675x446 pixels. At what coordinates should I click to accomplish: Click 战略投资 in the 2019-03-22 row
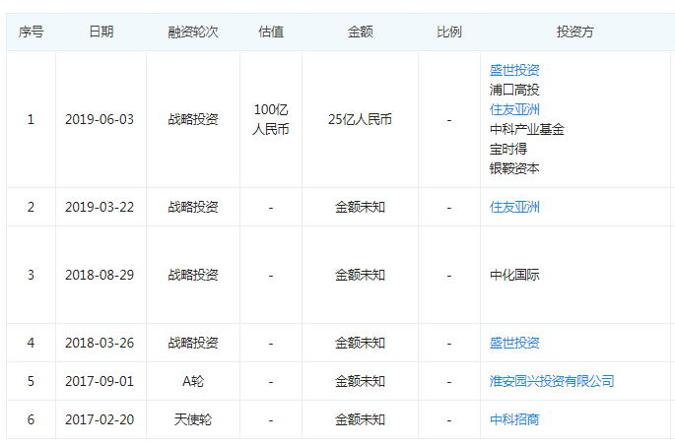click(193, 208)
